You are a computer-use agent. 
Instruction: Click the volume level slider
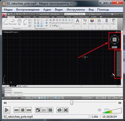(x=112, y=111)
